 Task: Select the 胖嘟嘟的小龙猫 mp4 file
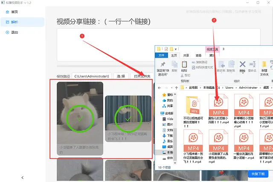click(x=244, y=111)
